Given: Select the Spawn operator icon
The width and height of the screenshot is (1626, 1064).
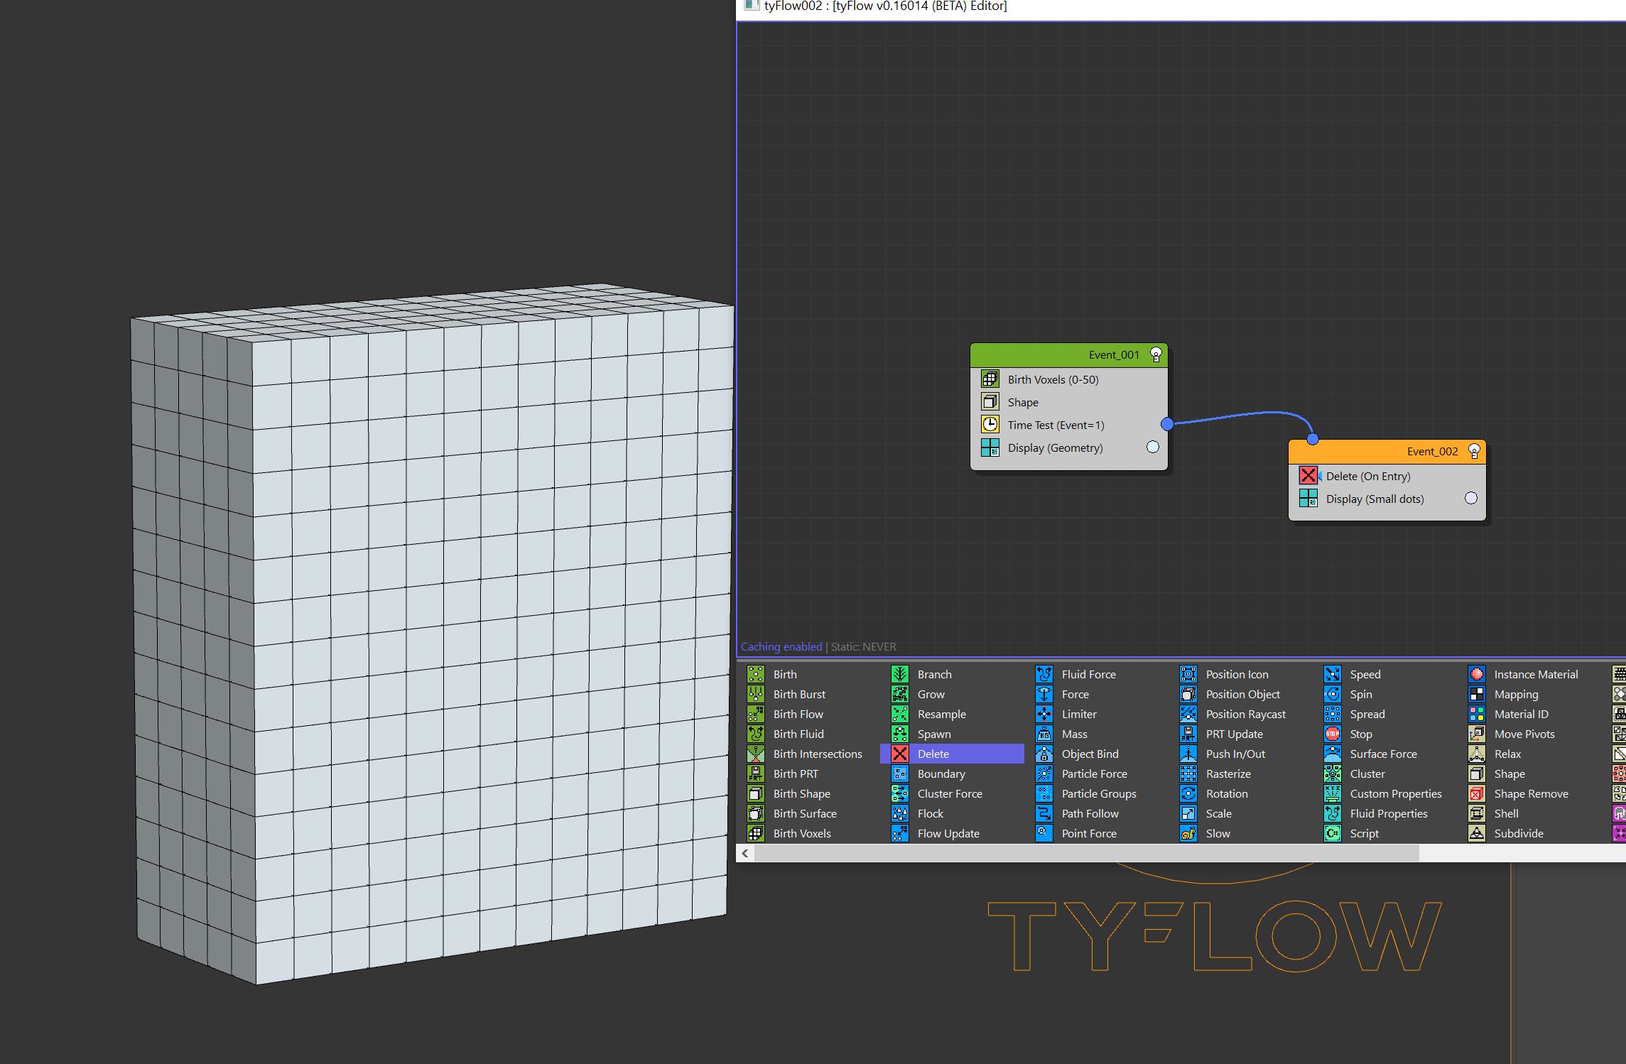Looking at the screenshot, I should click(900, 734).
